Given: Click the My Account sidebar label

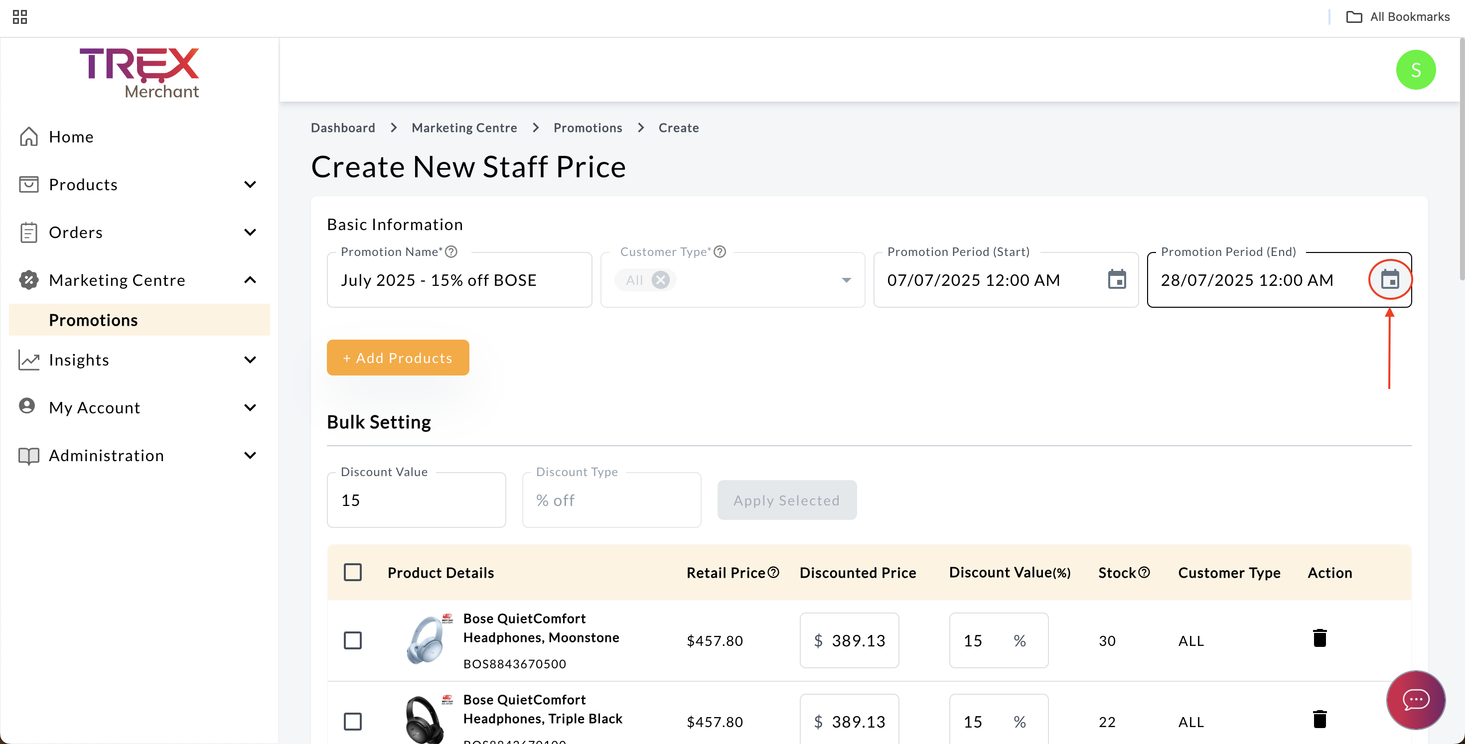Looking at the screenshot, I should [94, 407].
